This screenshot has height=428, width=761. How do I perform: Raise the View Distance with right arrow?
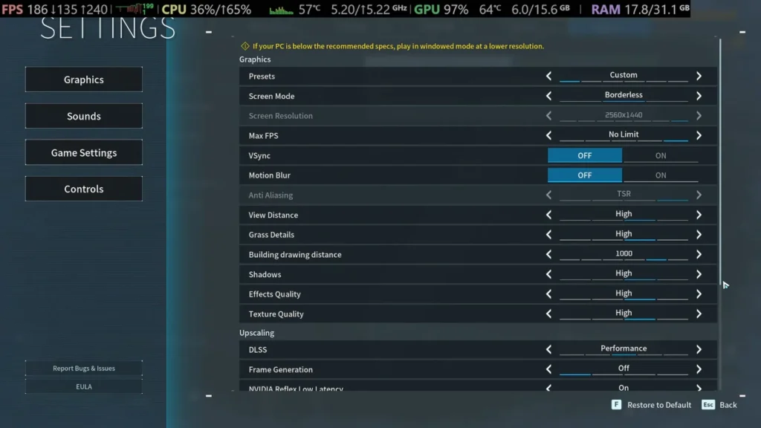[699, 215]
